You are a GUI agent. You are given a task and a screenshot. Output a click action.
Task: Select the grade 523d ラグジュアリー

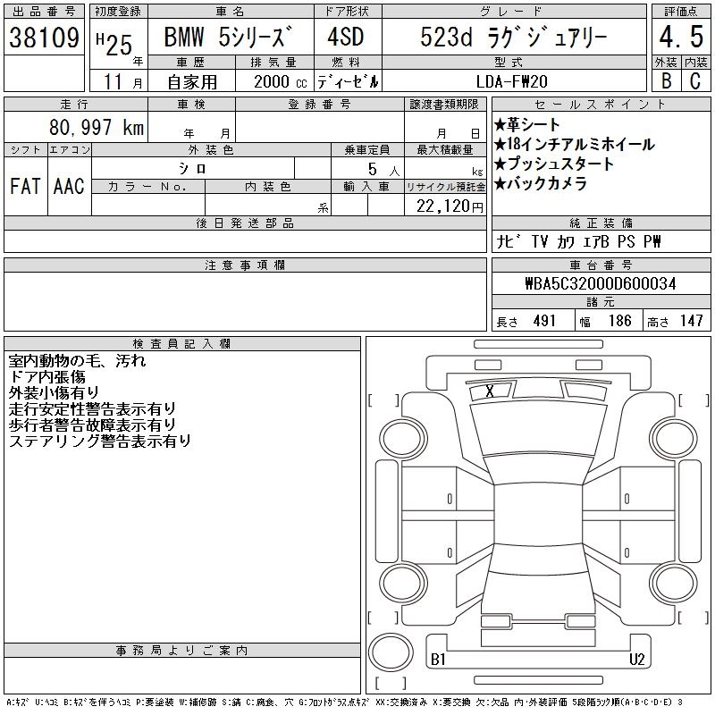(x=513, y=37)
